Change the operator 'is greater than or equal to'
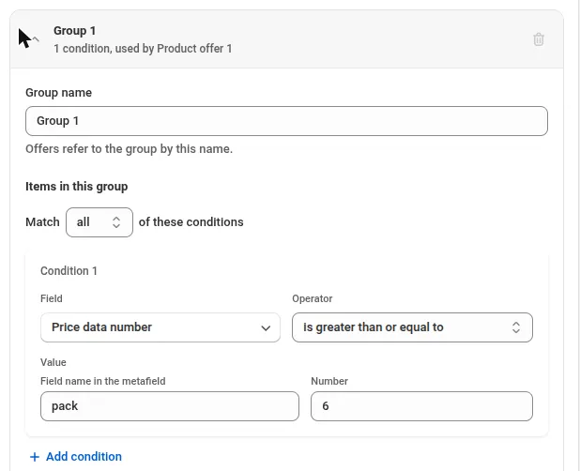The image size is (580, 471). (x=412, y=327)
